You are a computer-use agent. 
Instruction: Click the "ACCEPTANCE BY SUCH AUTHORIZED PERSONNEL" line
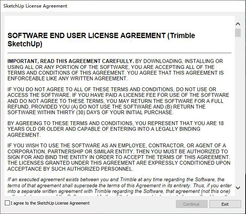71,168
